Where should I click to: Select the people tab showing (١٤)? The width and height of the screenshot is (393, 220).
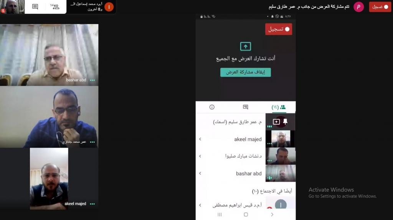pos(279,107)
